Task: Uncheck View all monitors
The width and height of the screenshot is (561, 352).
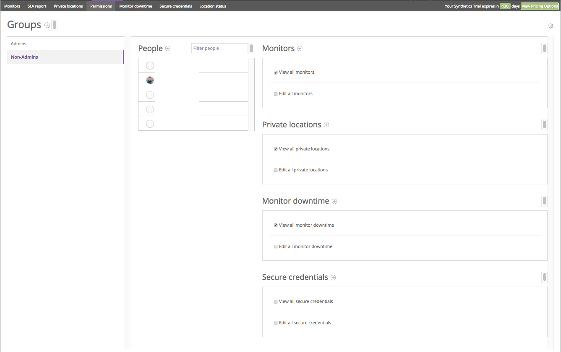Action: click(276, 72)
